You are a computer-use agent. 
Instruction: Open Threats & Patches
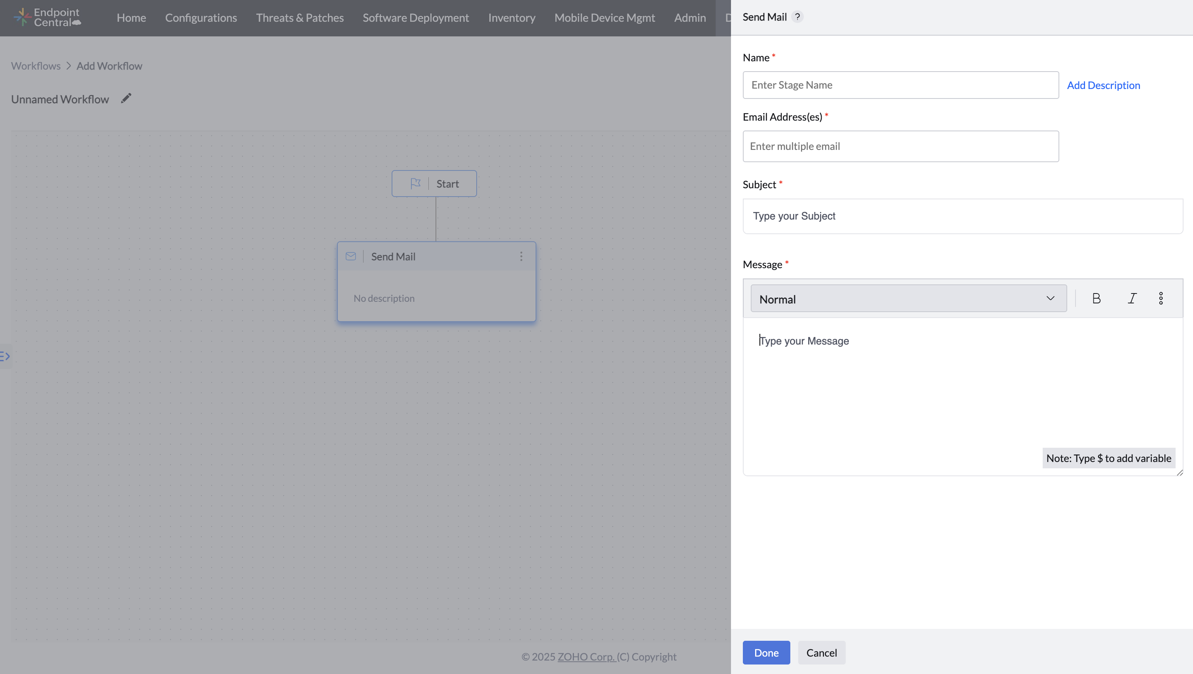coord(300,18)
